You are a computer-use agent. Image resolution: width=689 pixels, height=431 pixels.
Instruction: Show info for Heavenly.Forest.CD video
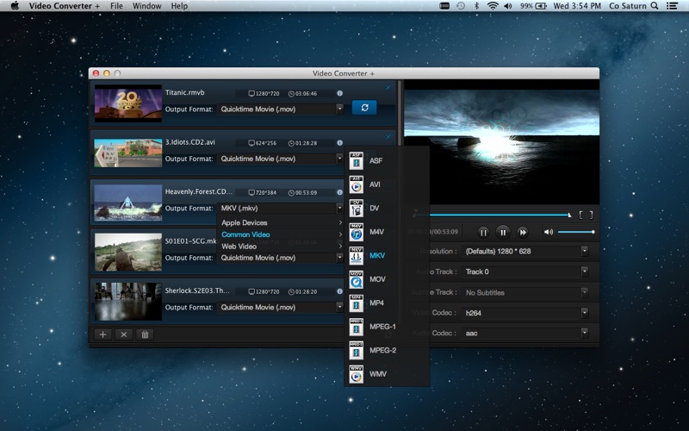(339, 192)
